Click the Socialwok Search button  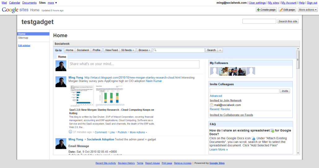[x=212, y=50]
